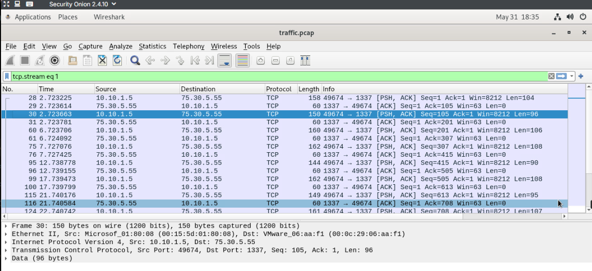Zoom in main window text
The image size is (592, 271).
tap(260, 60)
